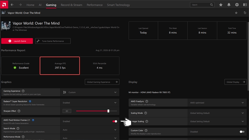Go forward with the right arrow
Screen dimensions: 249x140
(20, 5)
